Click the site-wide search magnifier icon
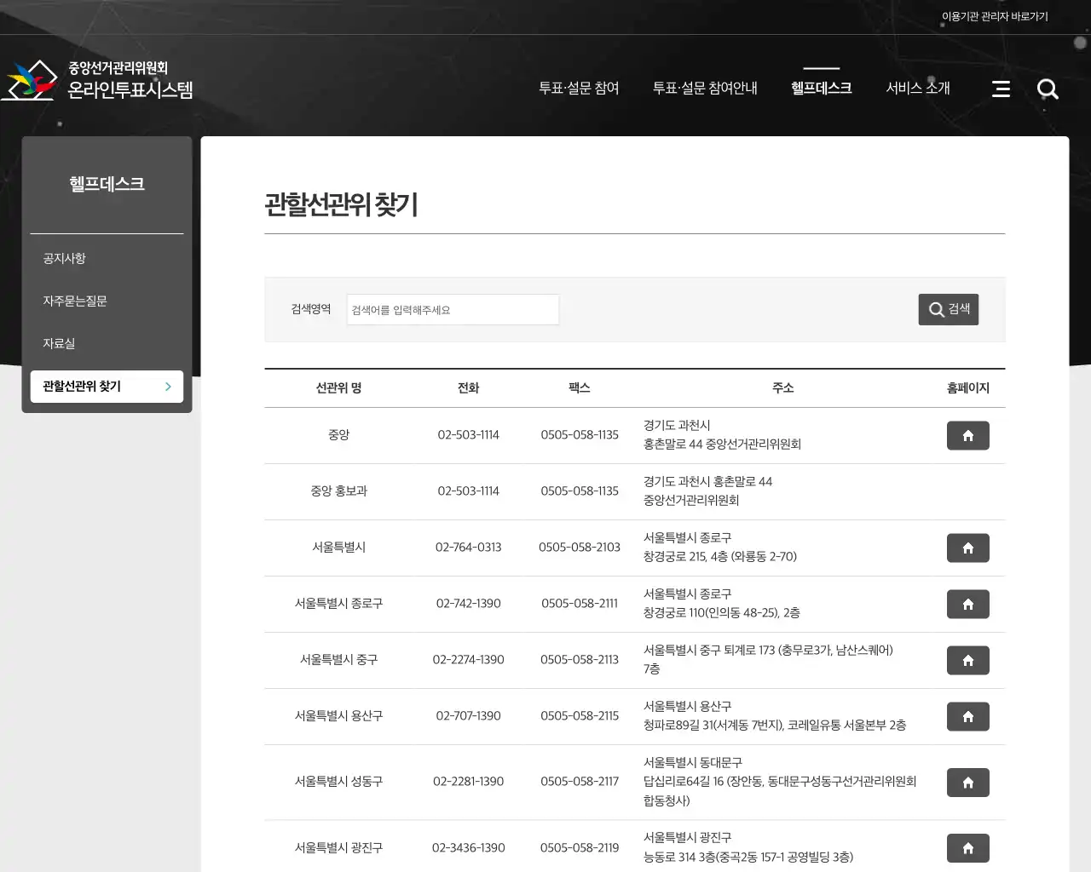This screenshot has width=1091, height=872. pyautogui.click(x=1048, y=89)
